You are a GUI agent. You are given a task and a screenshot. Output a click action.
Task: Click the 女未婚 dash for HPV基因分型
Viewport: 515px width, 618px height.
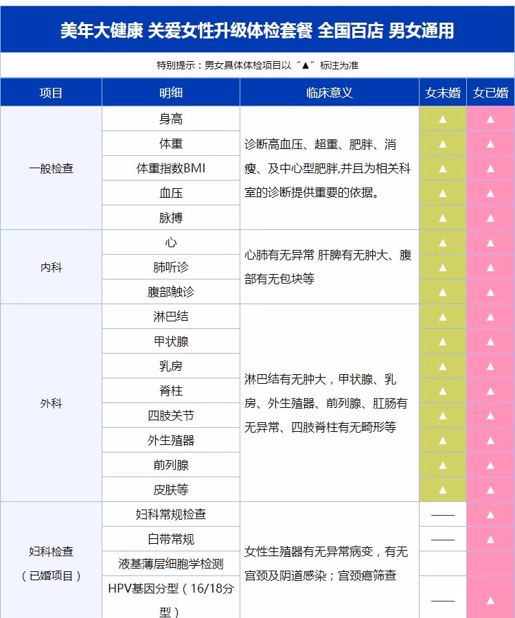click(x=442, y=601)
